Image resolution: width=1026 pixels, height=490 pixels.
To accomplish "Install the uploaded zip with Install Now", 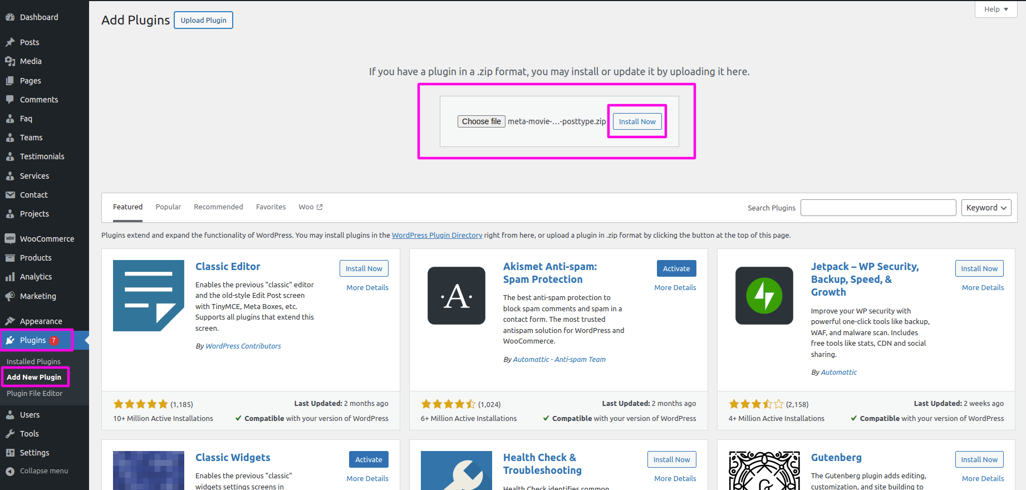I will click(637, 121).
